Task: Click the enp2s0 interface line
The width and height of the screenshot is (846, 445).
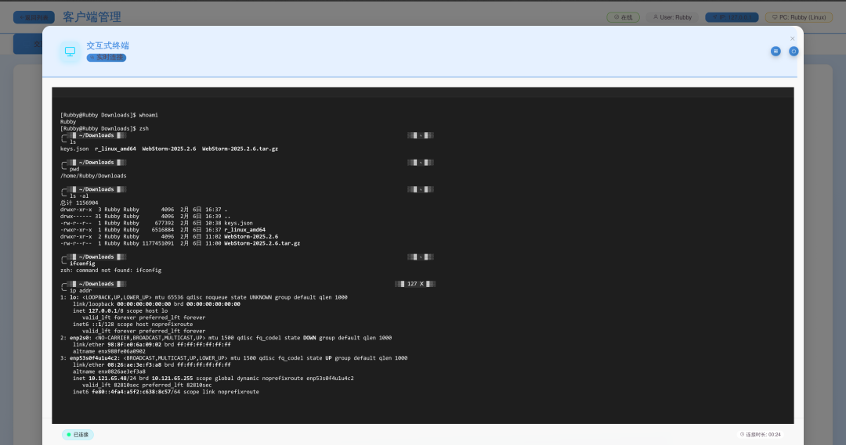Action: pyautogui.click(x=226, y=338)
